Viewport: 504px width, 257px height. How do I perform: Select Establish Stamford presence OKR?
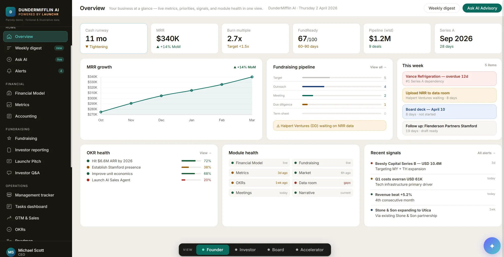(149, 167)
